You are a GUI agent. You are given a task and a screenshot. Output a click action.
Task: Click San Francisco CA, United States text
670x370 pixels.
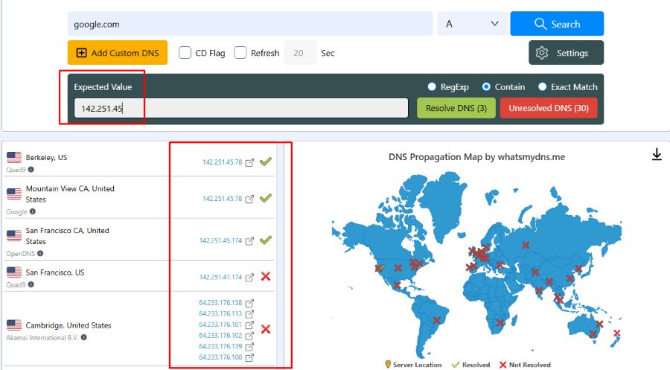point(68,236)
